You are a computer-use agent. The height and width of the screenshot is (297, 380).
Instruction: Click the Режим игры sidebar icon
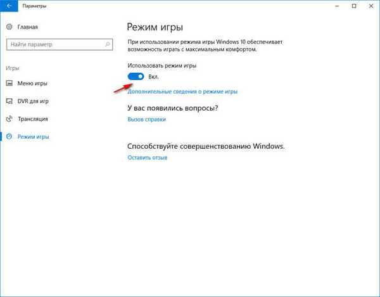click(x=9, y=136)
